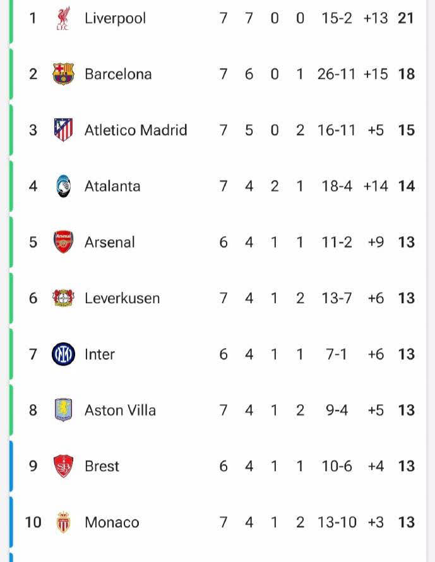Click the Atalanta club crest icon
This screenshot has width=435, height=562.
(63, 186)
